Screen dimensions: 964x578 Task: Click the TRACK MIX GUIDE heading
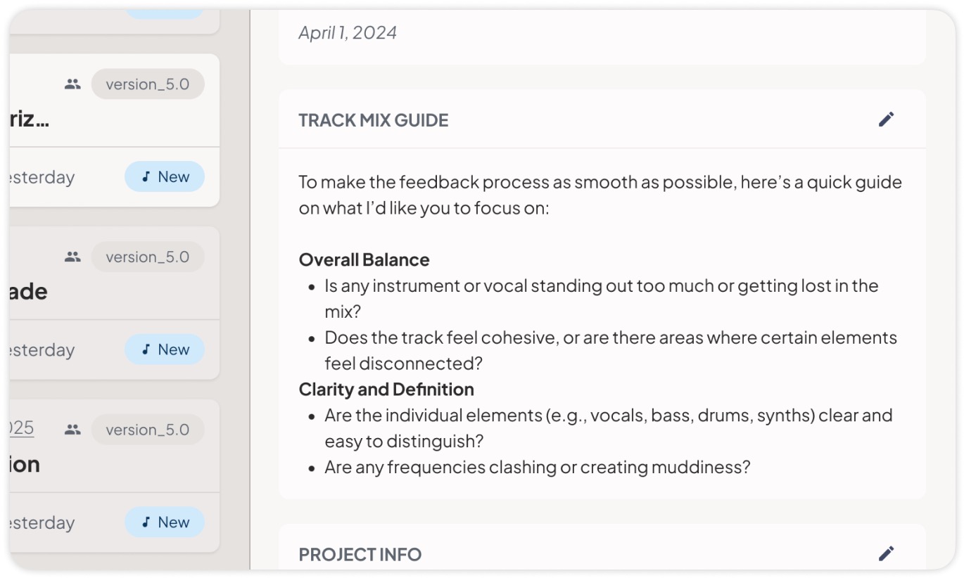pos(374,120)
